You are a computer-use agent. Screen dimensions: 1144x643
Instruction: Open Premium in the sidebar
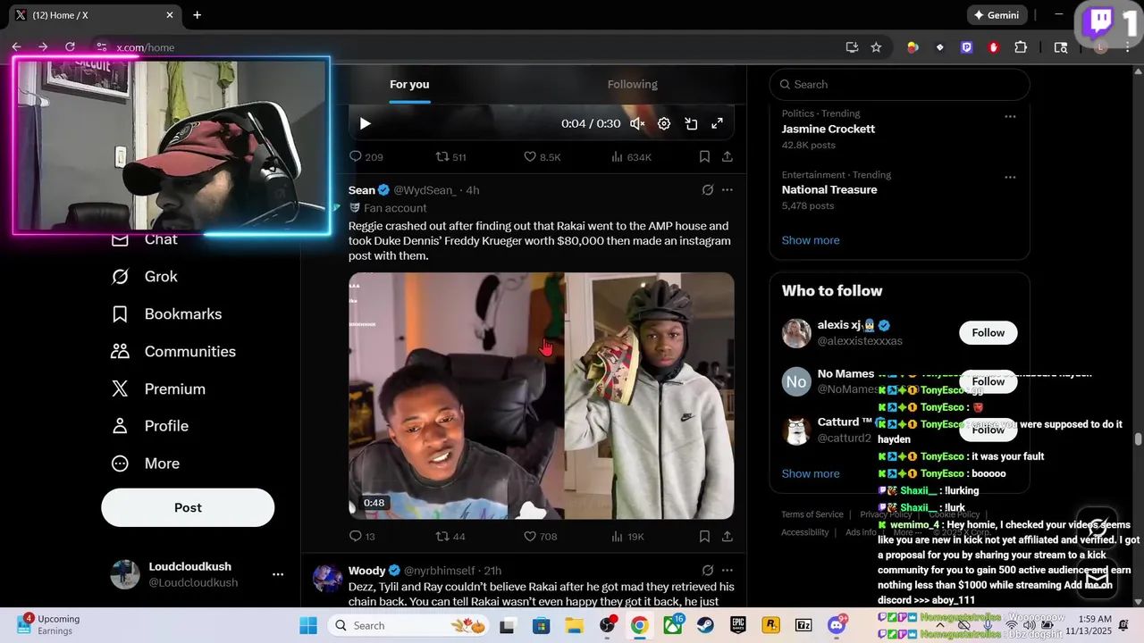click(158, 389)
